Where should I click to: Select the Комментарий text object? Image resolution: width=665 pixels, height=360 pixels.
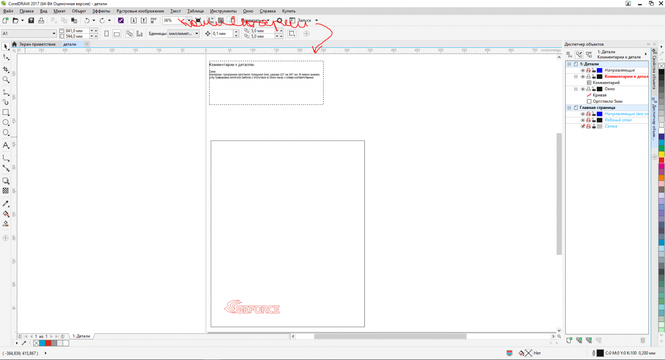[x=606, y=83]
